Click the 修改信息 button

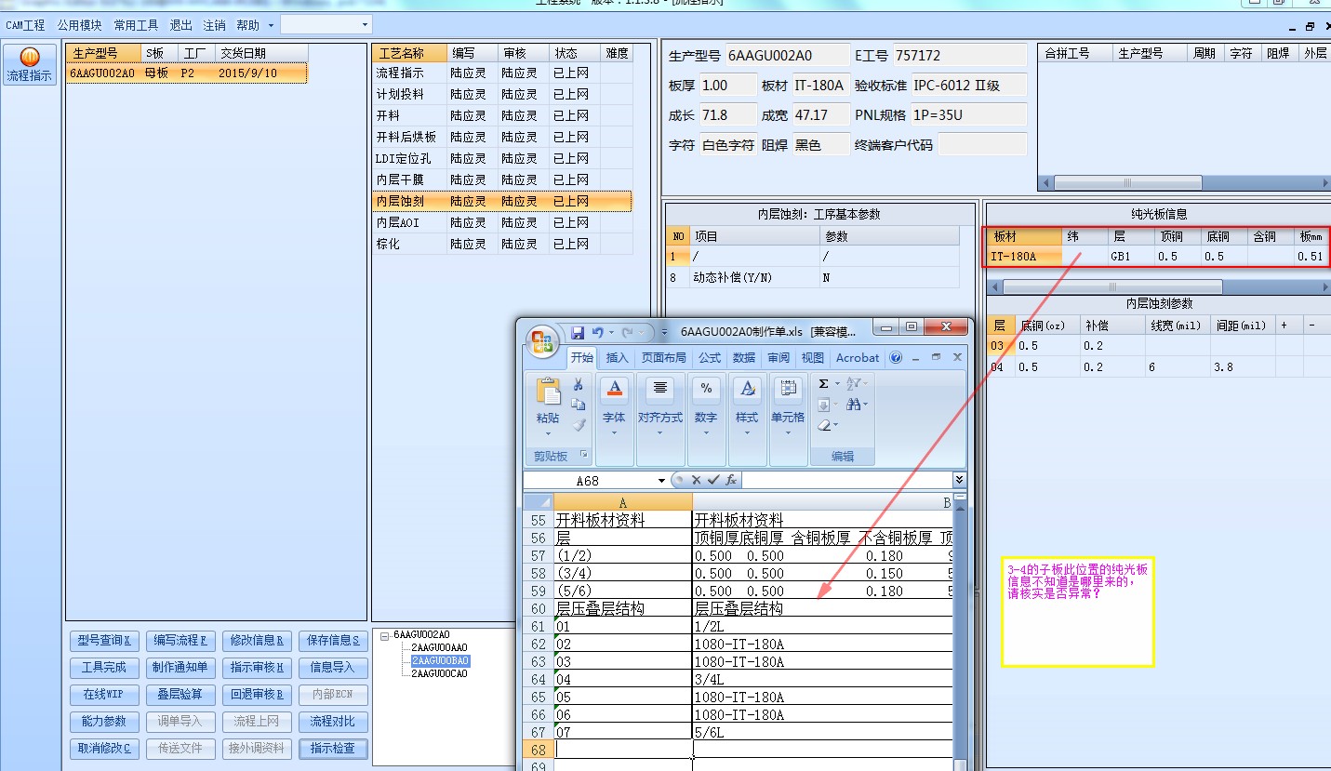point(258,641)
